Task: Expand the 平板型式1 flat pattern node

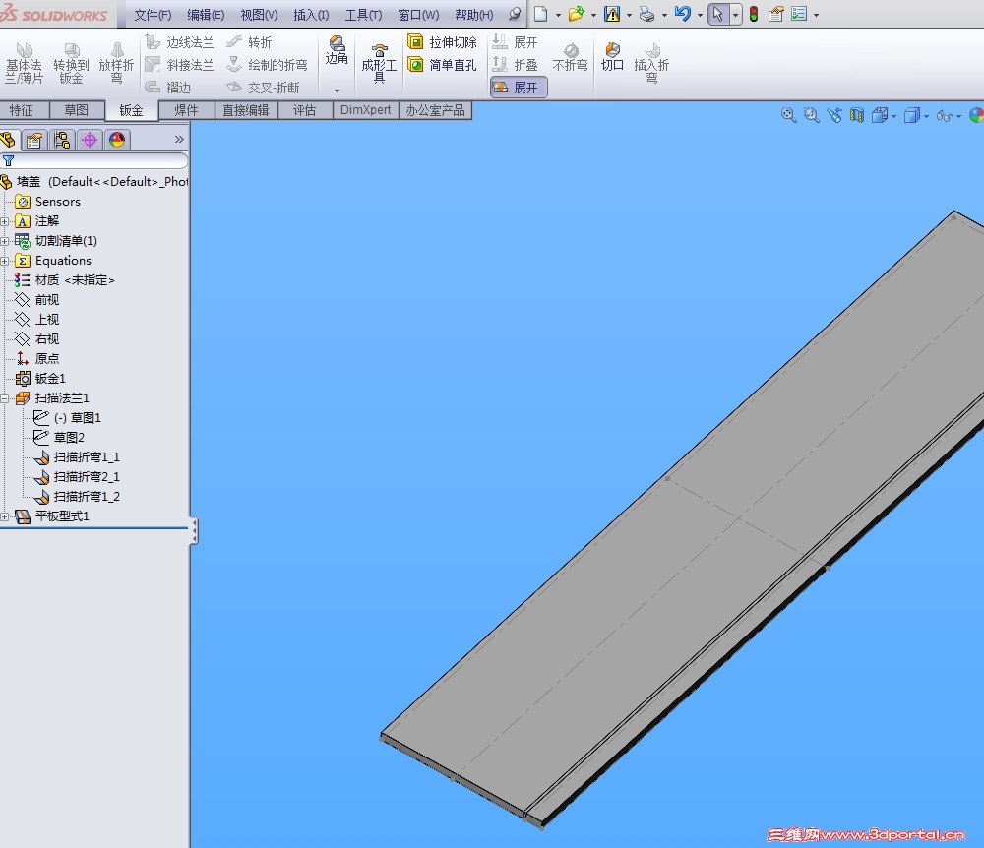Action: [4, 516]
